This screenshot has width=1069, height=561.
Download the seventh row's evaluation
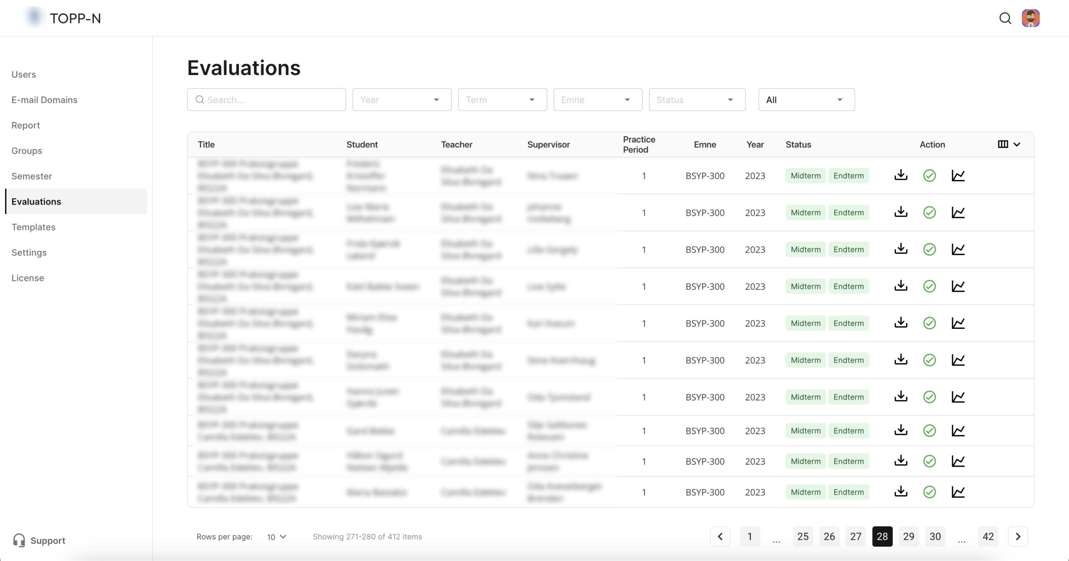901,396
